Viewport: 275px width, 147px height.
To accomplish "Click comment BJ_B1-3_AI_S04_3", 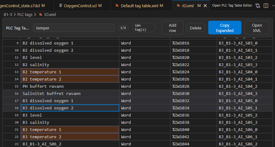I will 238,94.
